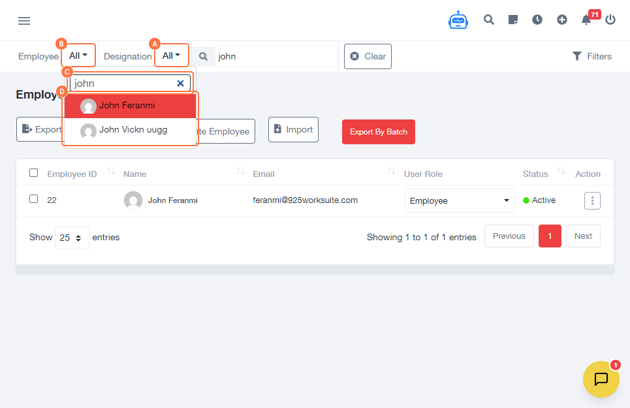Open the Employee user role dropdown
This screenshot has width=630, height=408.
460,201
